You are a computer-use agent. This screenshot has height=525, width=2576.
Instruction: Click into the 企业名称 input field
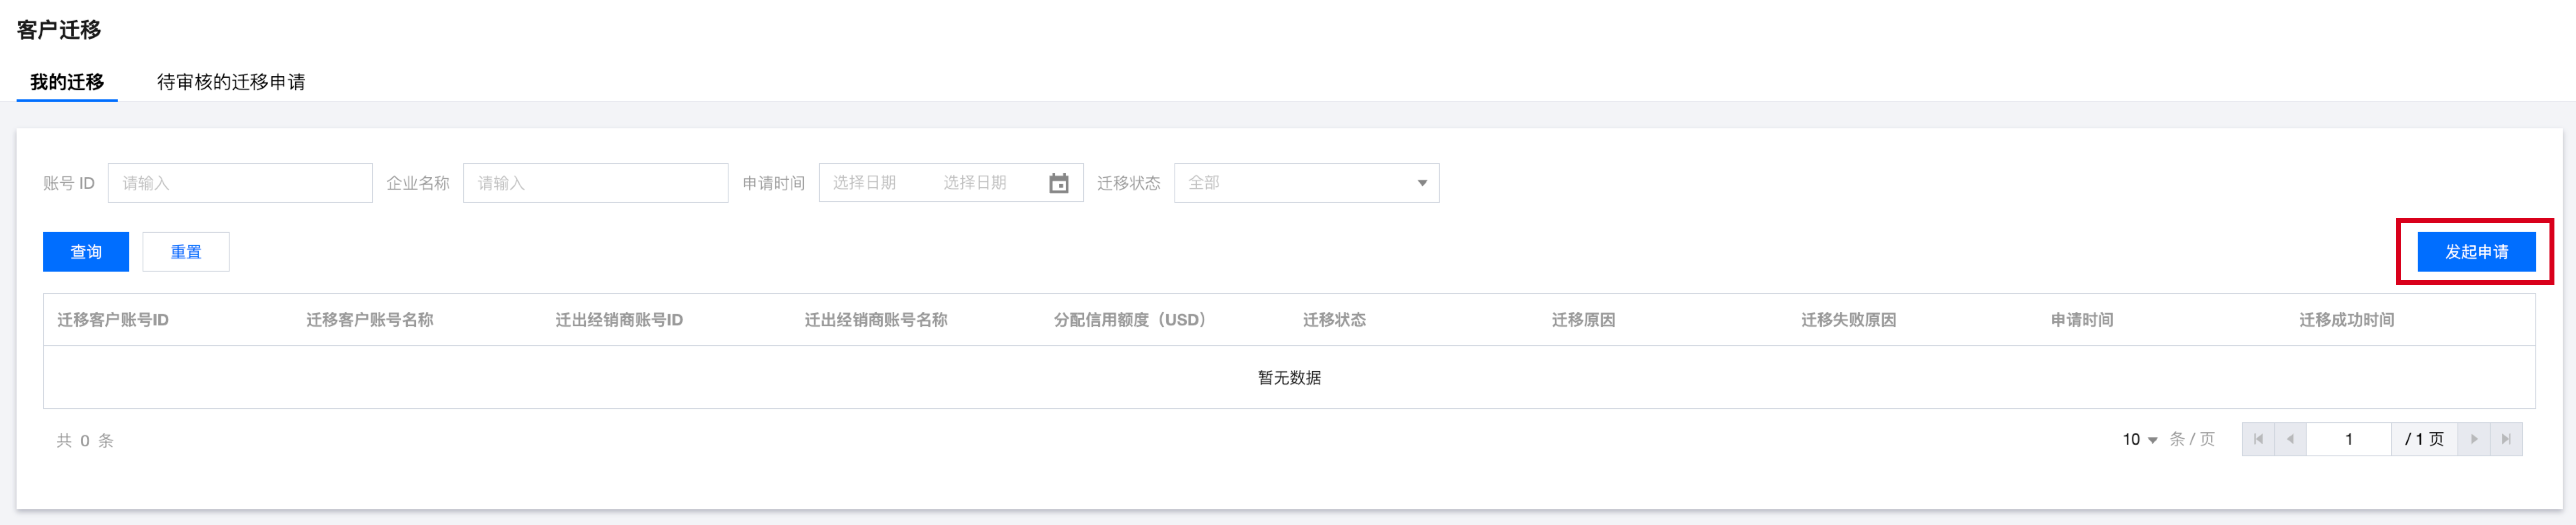(x=595, y=183)
